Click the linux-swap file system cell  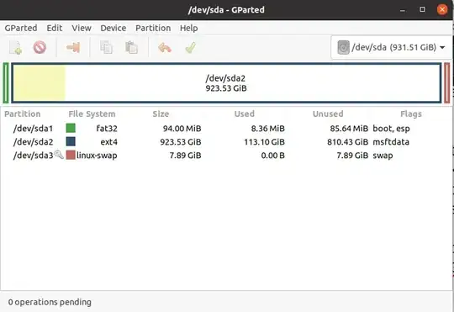tap(97, 156)
